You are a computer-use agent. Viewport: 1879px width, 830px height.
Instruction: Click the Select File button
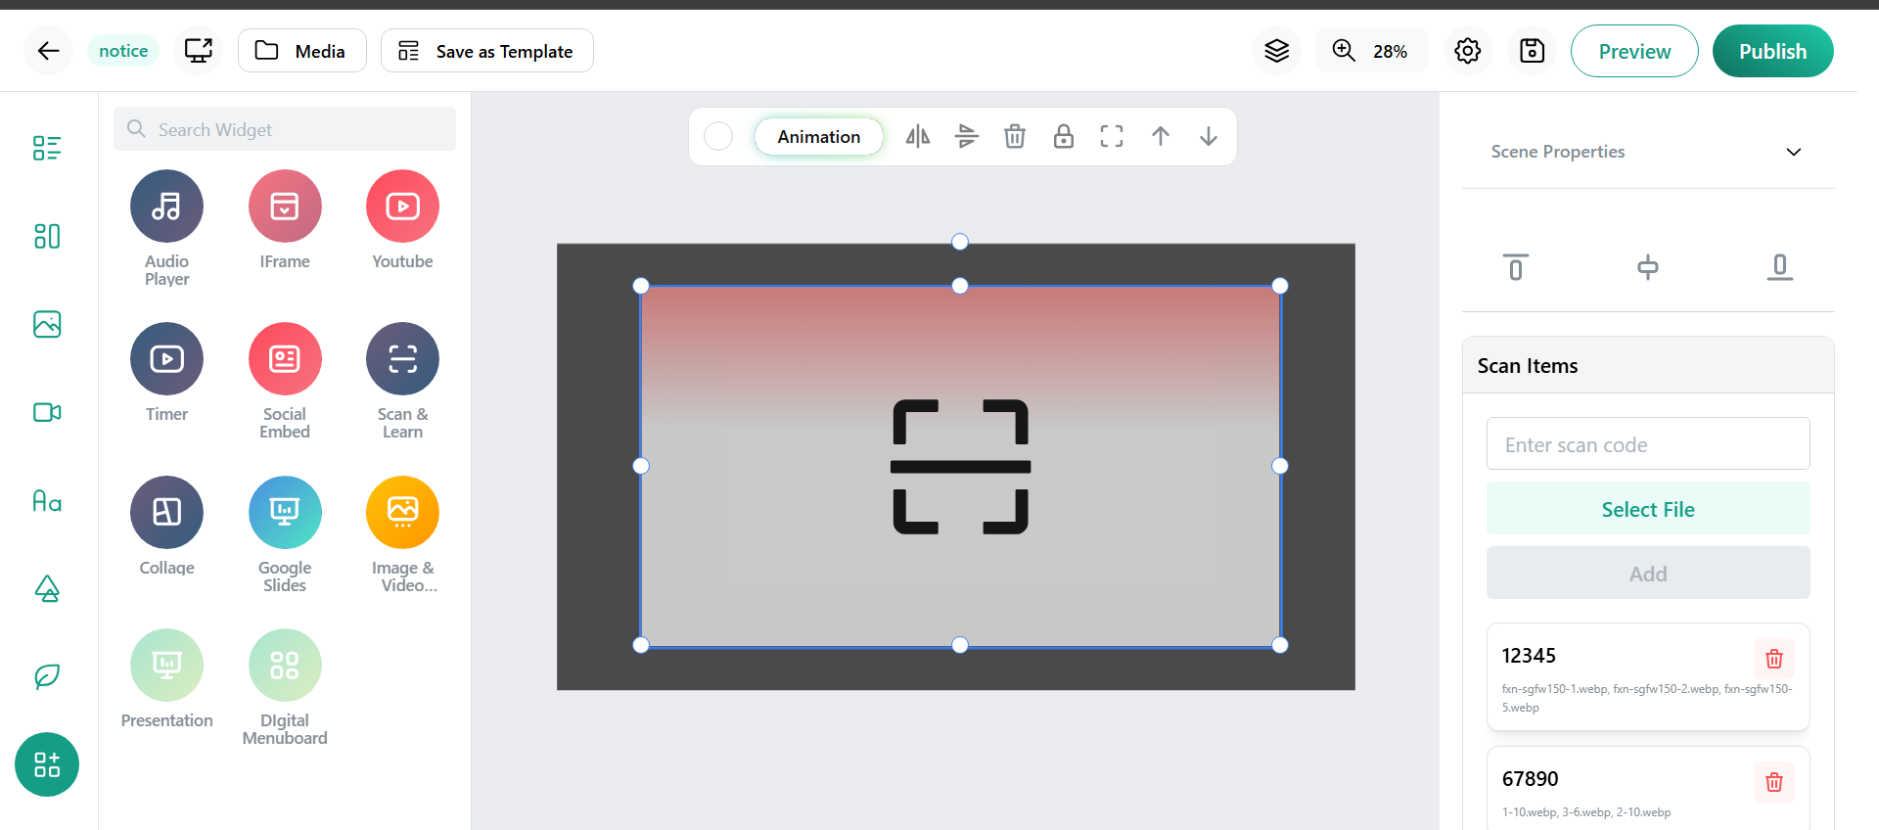pos(1647,509)
